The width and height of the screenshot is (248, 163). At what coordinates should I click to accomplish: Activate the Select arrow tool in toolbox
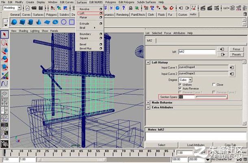(4, 34)
